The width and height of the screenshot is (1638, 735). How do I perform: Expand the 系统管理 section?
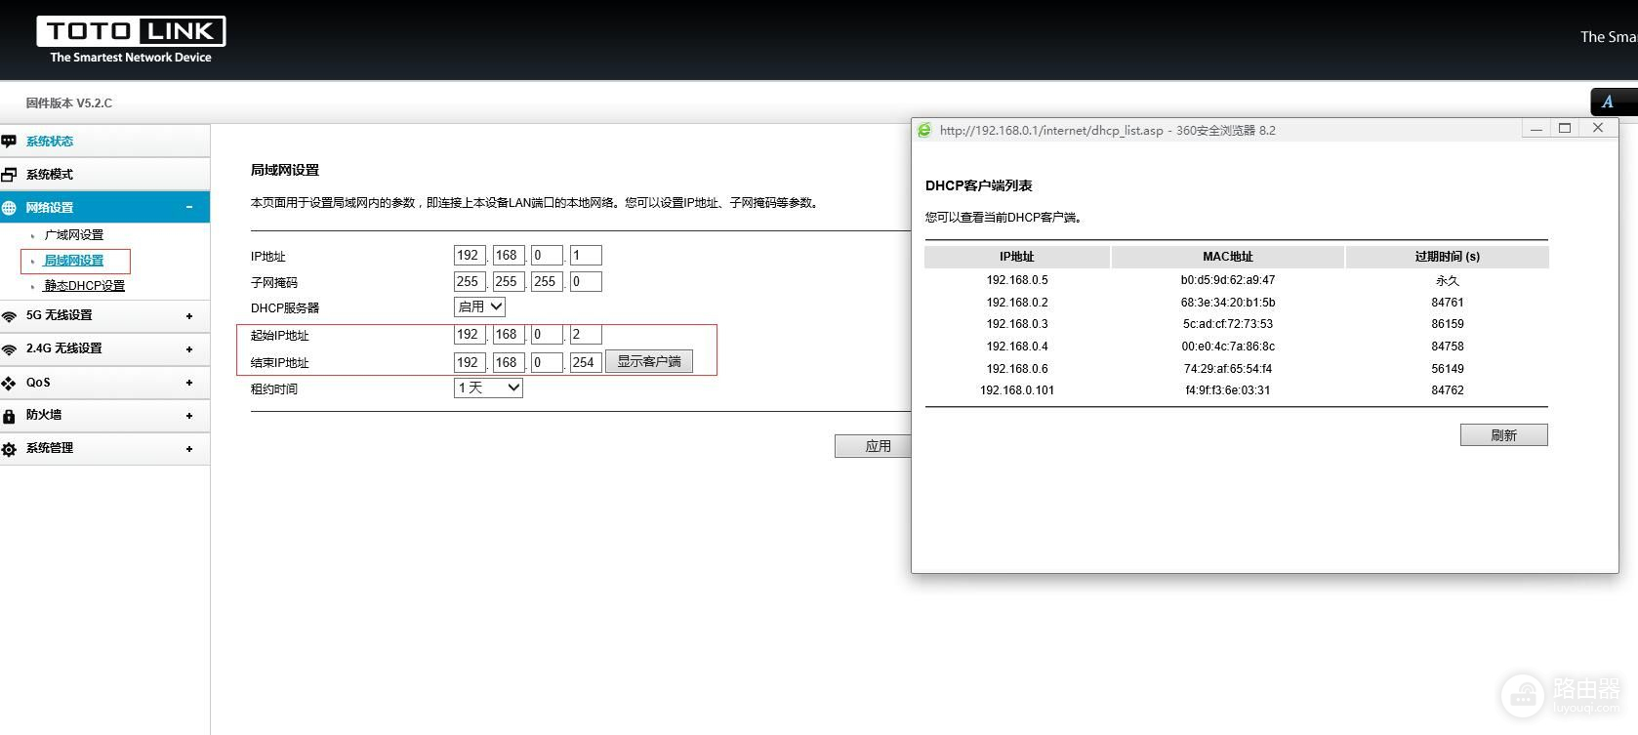coord(189,449)
